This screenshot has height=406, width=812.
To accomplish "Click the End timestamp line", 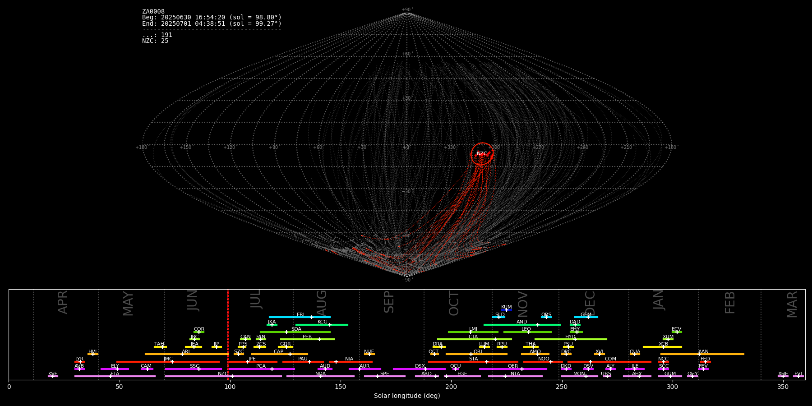I will point(212,23).
